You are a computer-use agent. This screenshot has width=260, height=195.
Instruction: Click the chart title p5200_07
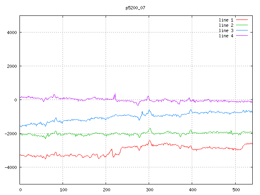[135, 8]
